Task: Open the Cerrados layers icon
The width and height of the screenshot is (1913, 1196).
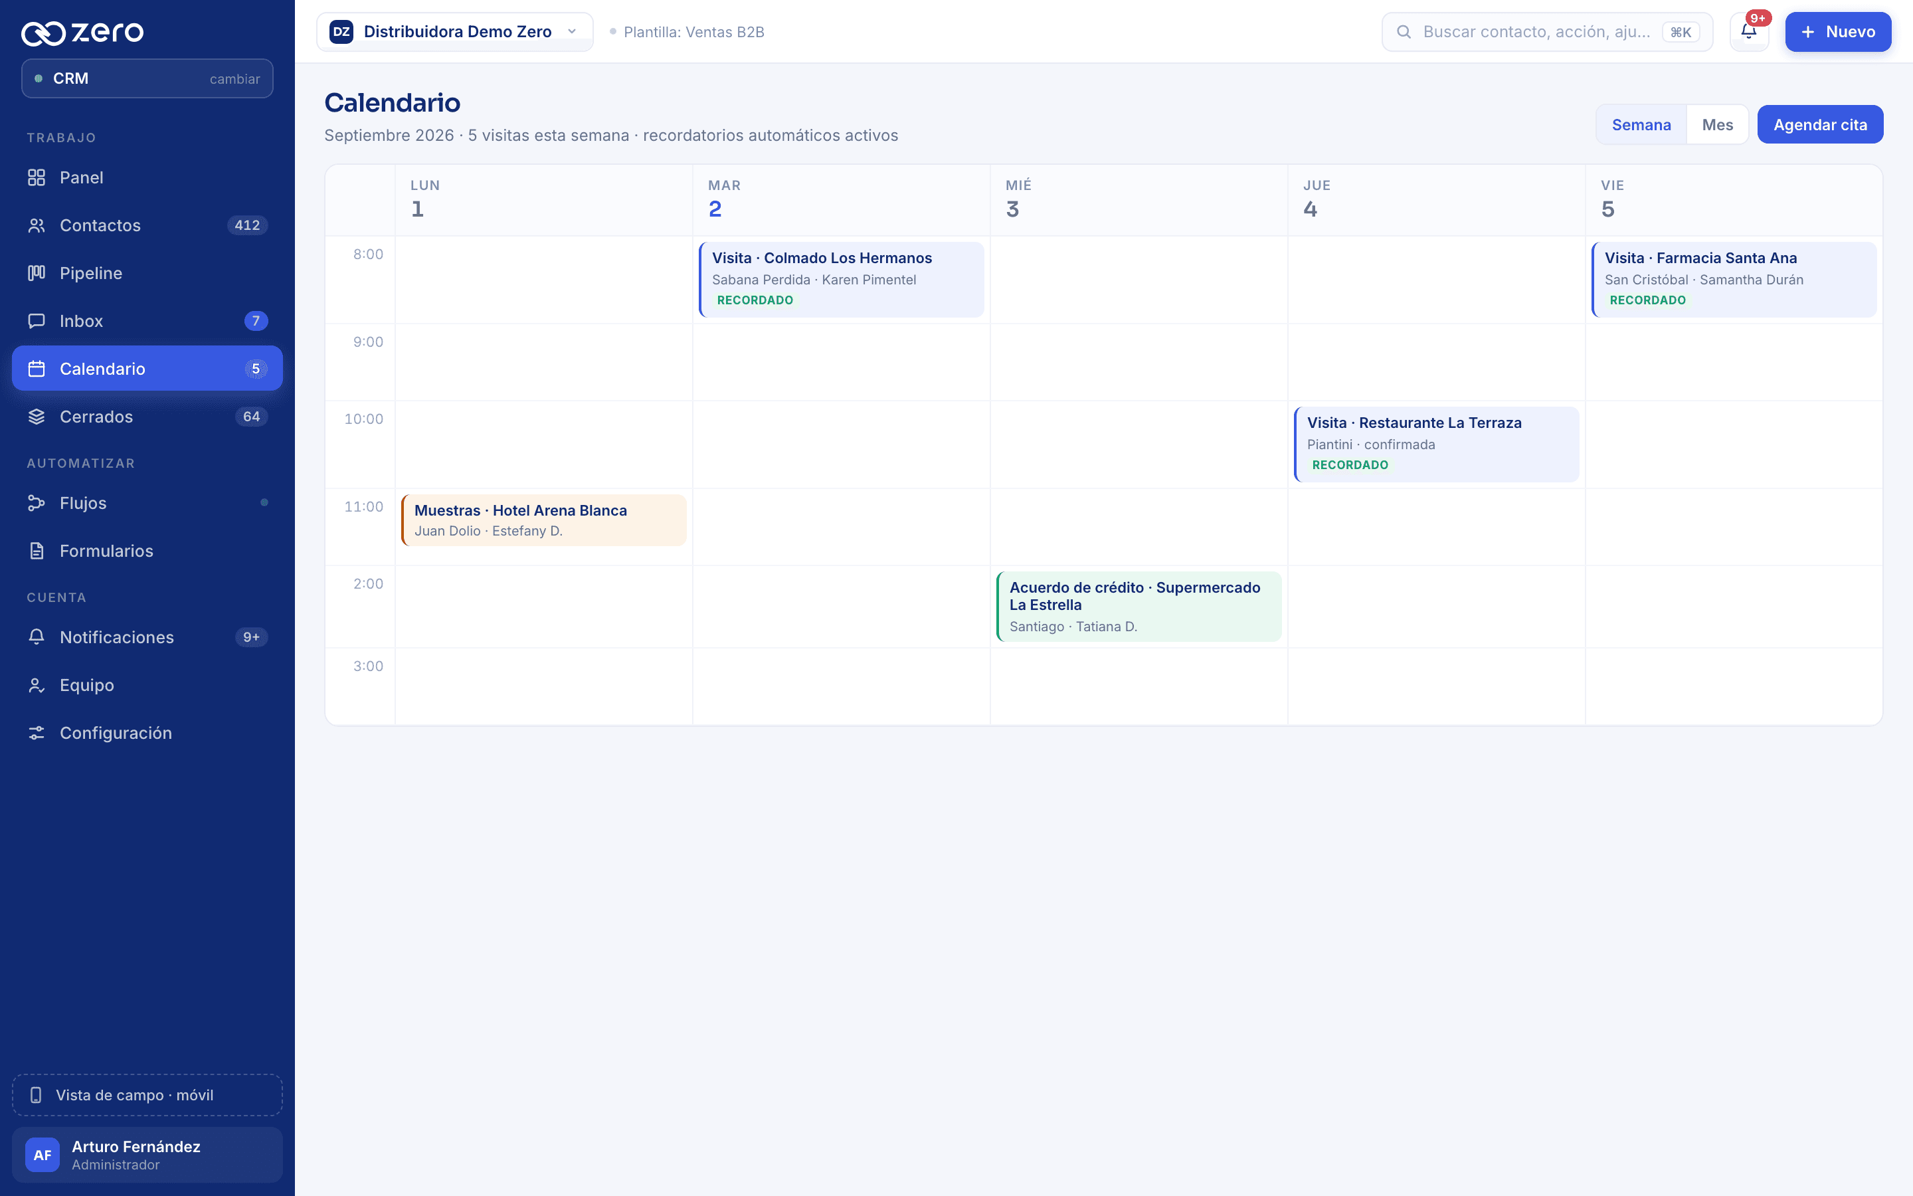Action: click(x=37, y=417)
